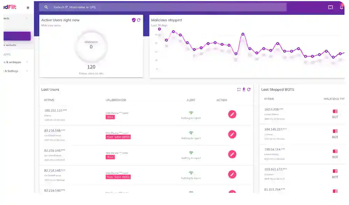349x205 pixels.
Task: Click BOT icon for 162.0.209.*** entry
Action: 335,112
